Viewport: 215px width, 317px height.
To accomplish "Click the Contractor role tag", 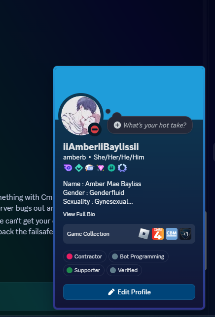I will point(85,256).
